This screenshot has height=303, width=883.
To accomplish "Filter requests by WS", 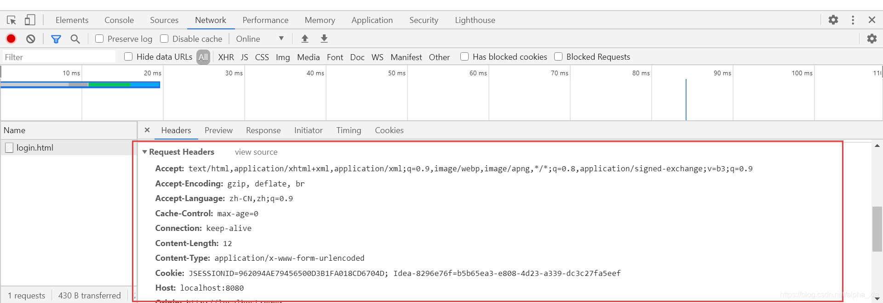I will [377, 57].
